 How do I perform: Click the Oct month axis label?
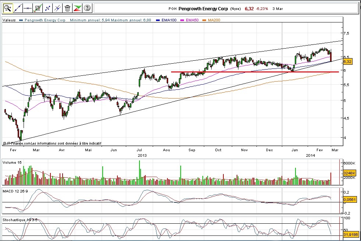click(x=218, y=150)
